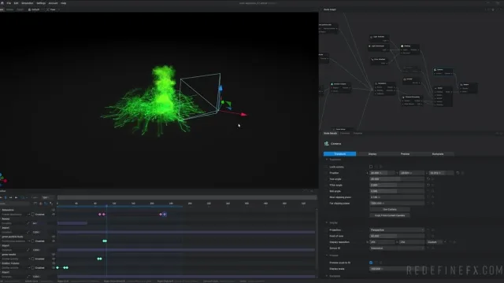Click Copy From Current Camera button
The image size is (504, 283).
pos(390,215)
